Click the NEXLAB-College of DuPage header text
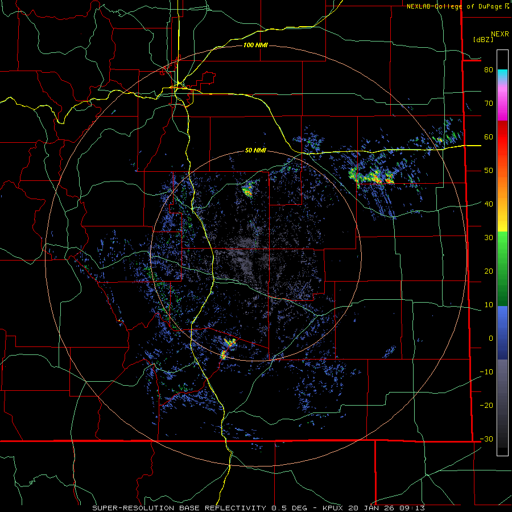This screenshot has width=512, height=512. (454, 6)
